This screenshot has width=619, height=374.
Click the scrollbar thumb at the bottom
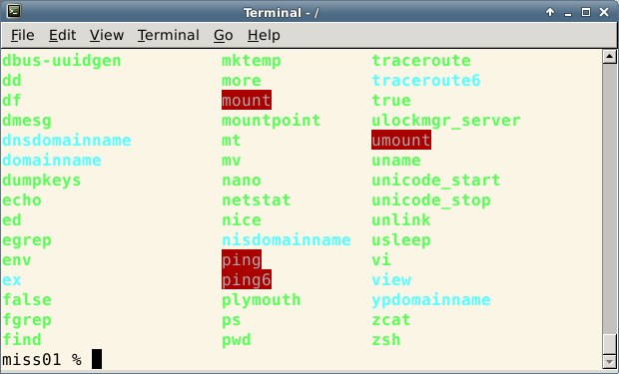tap(610, 344)
